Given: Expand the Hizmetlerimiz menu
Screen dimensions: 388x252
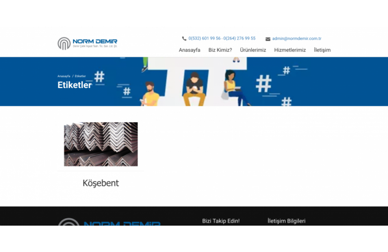Looking at the screenshot, I should click(290, 50).
